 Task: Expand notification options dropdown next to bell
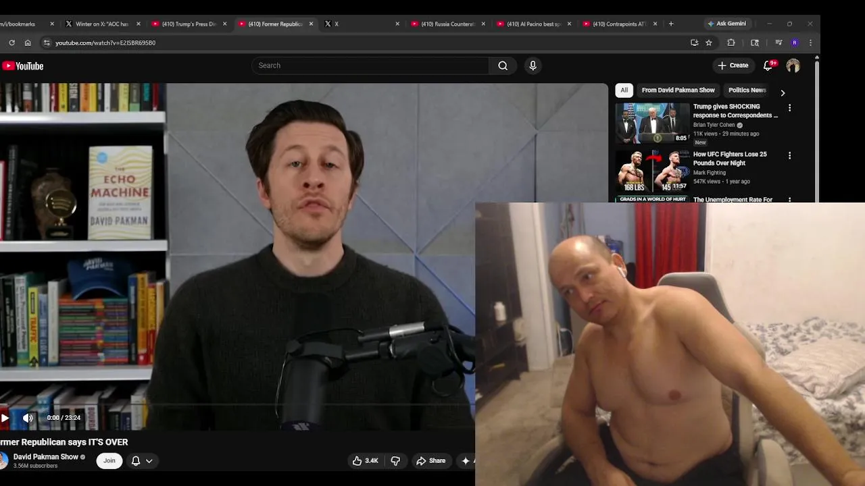[x=149, y=461]
